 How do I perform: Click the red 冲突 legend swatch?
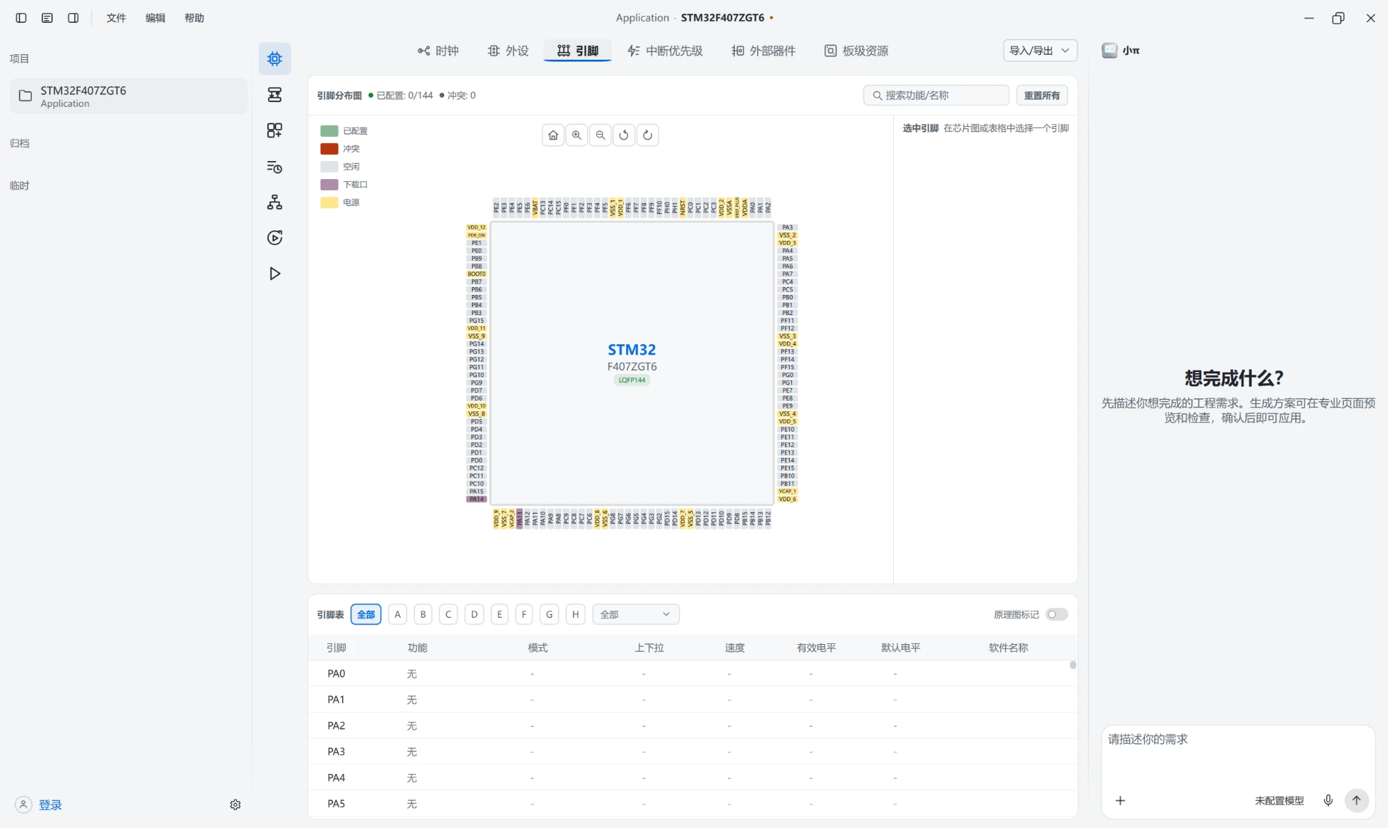(x=329, y=149)
